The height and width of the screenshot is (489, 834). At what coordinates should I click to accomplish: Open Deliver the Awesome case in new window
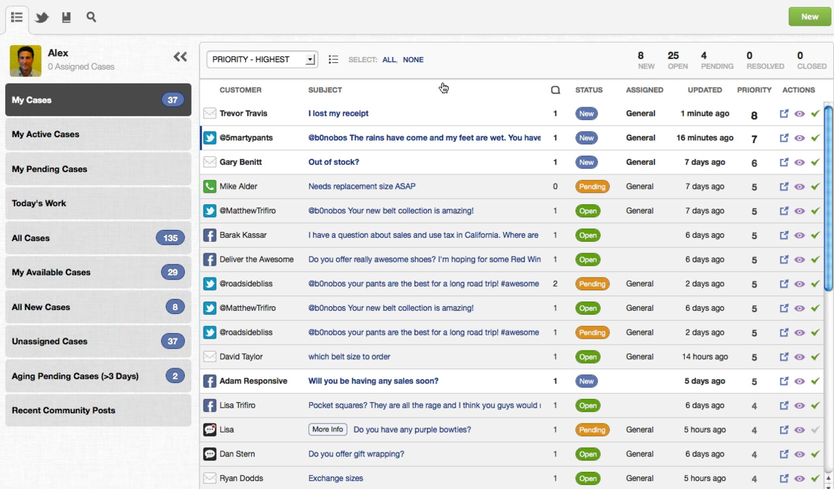[784, 260]
